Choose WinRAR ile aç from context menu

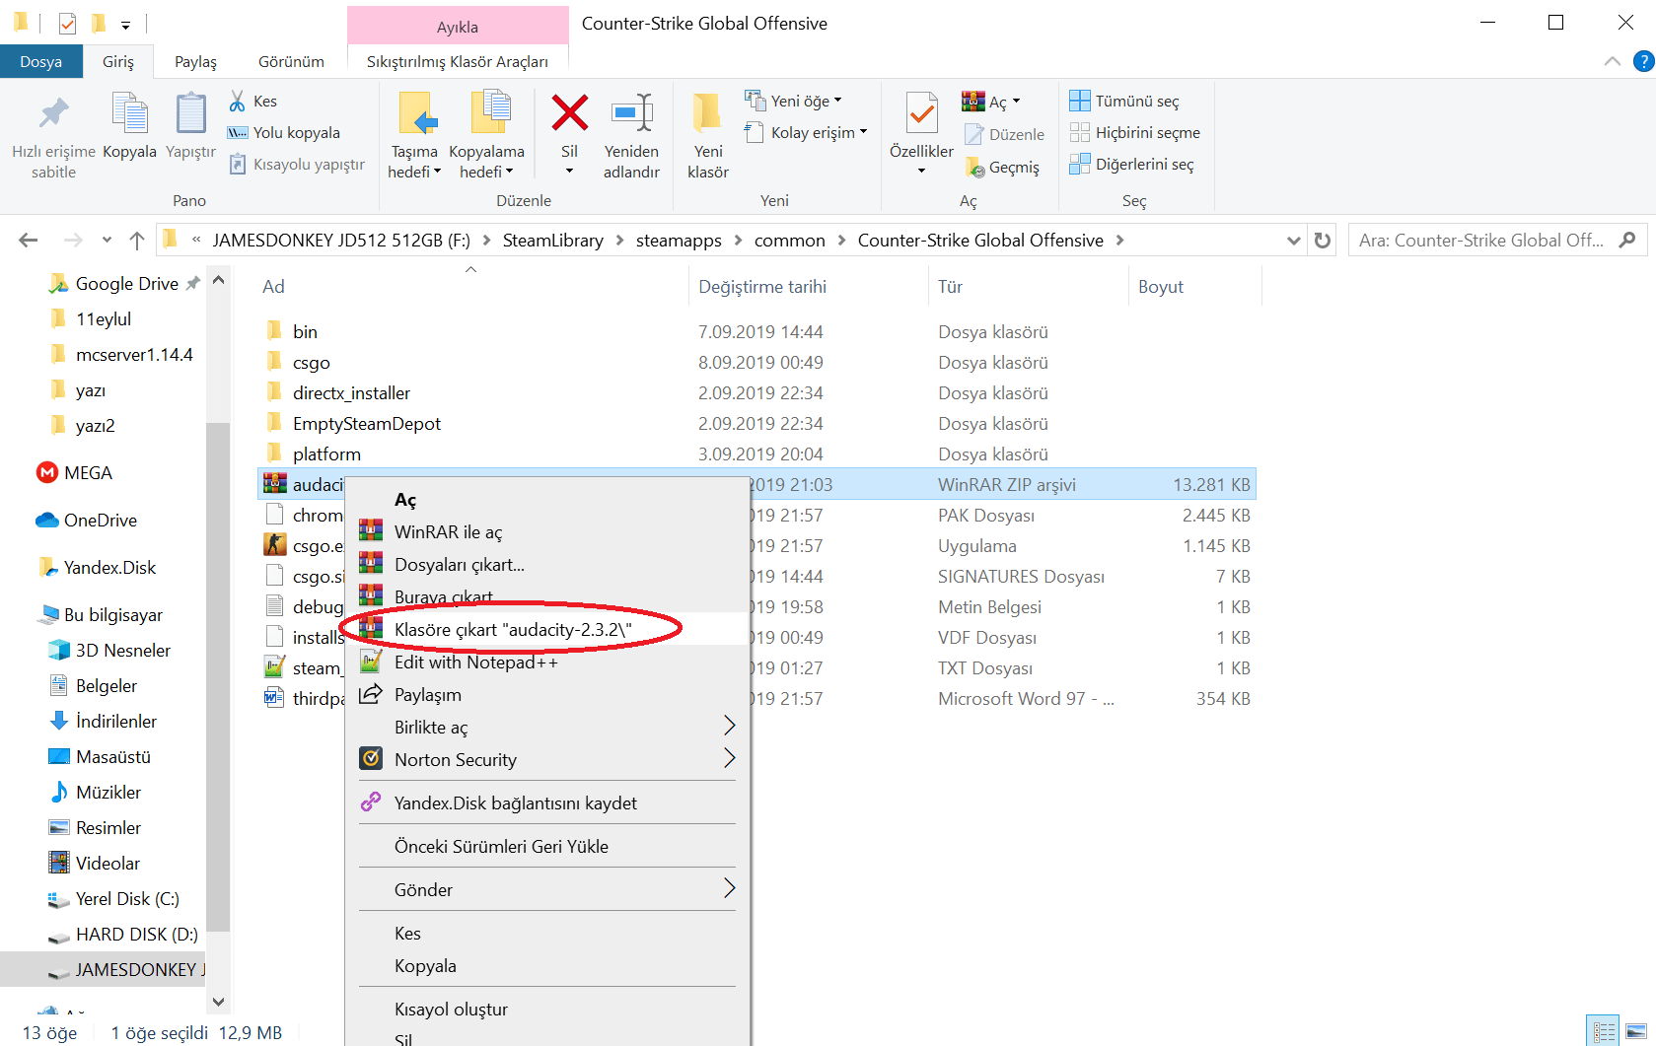(448, 531)
